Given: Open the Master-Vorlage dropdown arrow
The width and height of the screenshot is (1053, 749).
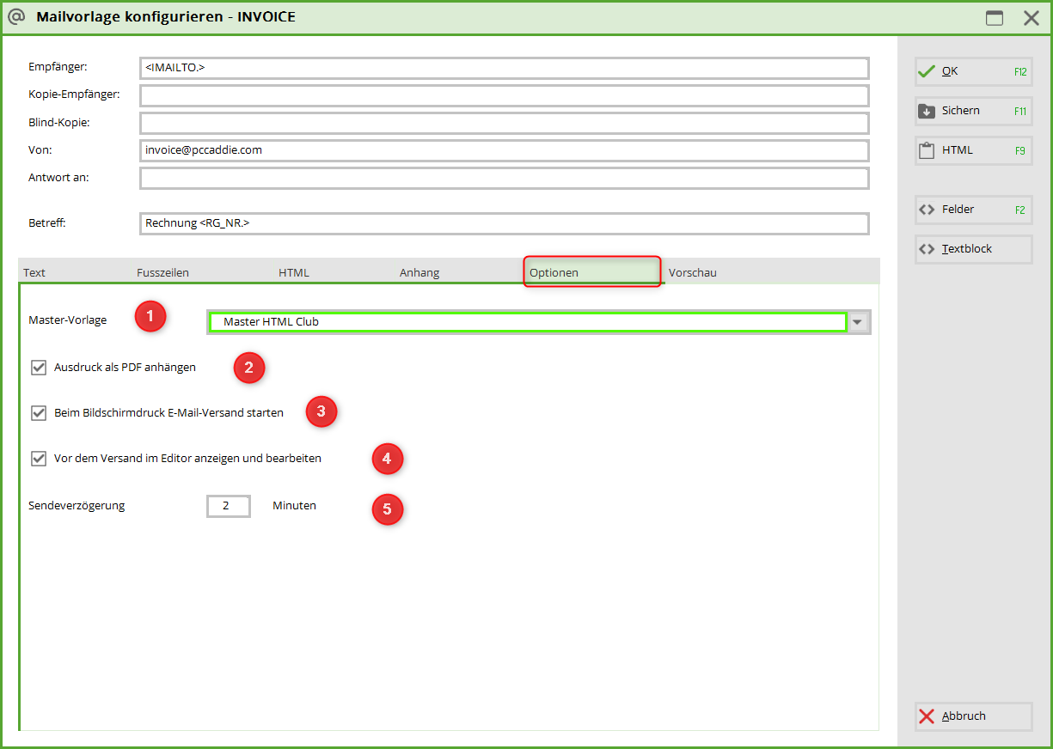Looking at the screenshot, I should (x=859, y=322).
